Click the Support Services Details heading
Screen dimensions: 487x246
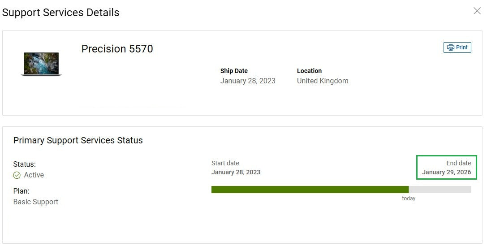coord(61,13)
